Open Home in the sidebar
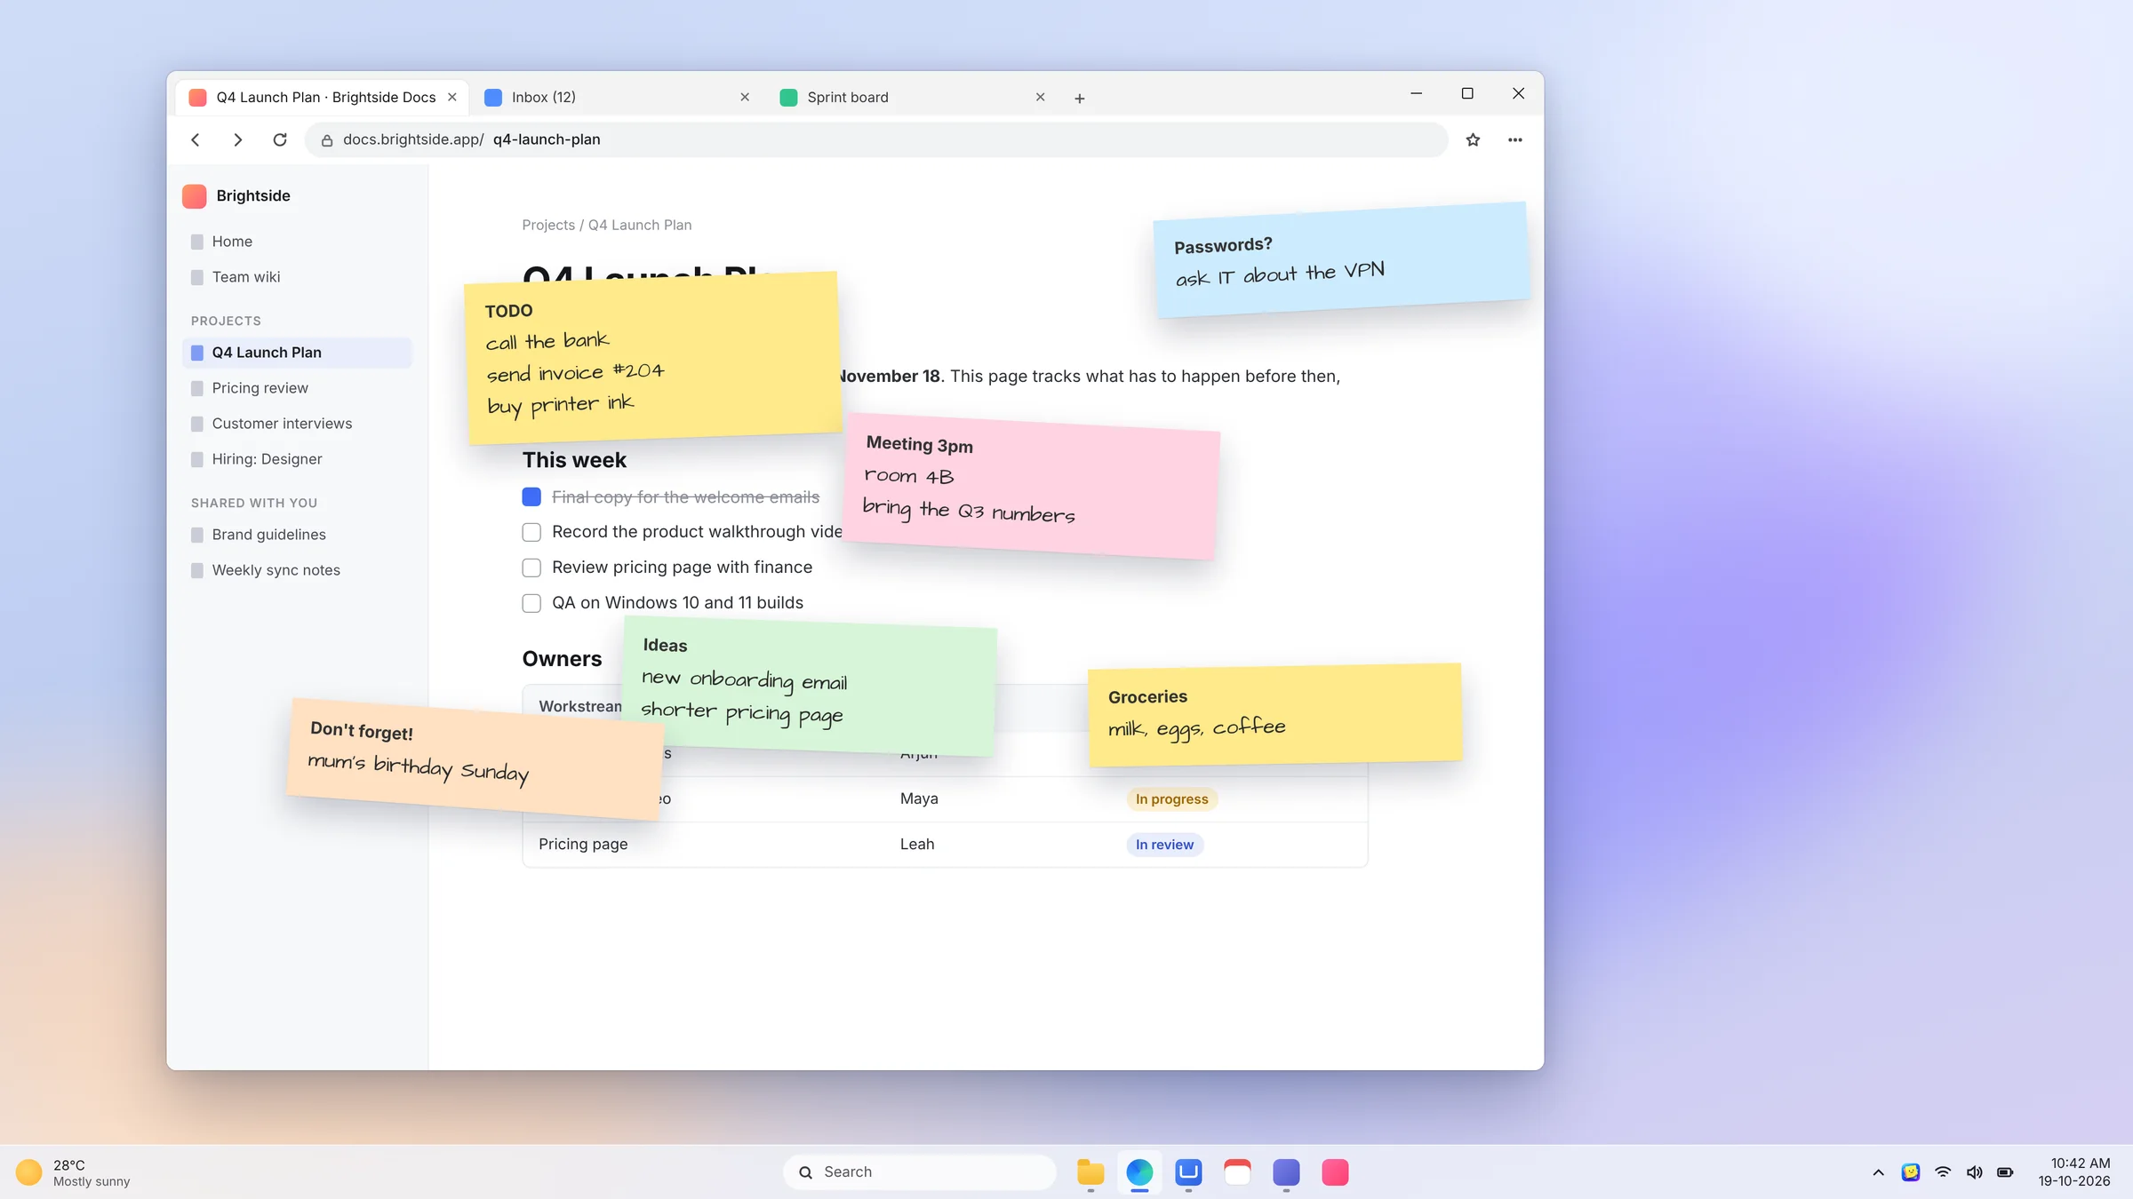 click(297, 242)
